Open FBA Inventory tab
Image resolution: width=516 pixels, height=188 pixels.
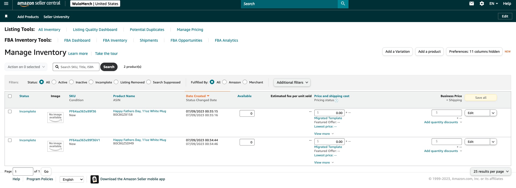pos(115,40)
